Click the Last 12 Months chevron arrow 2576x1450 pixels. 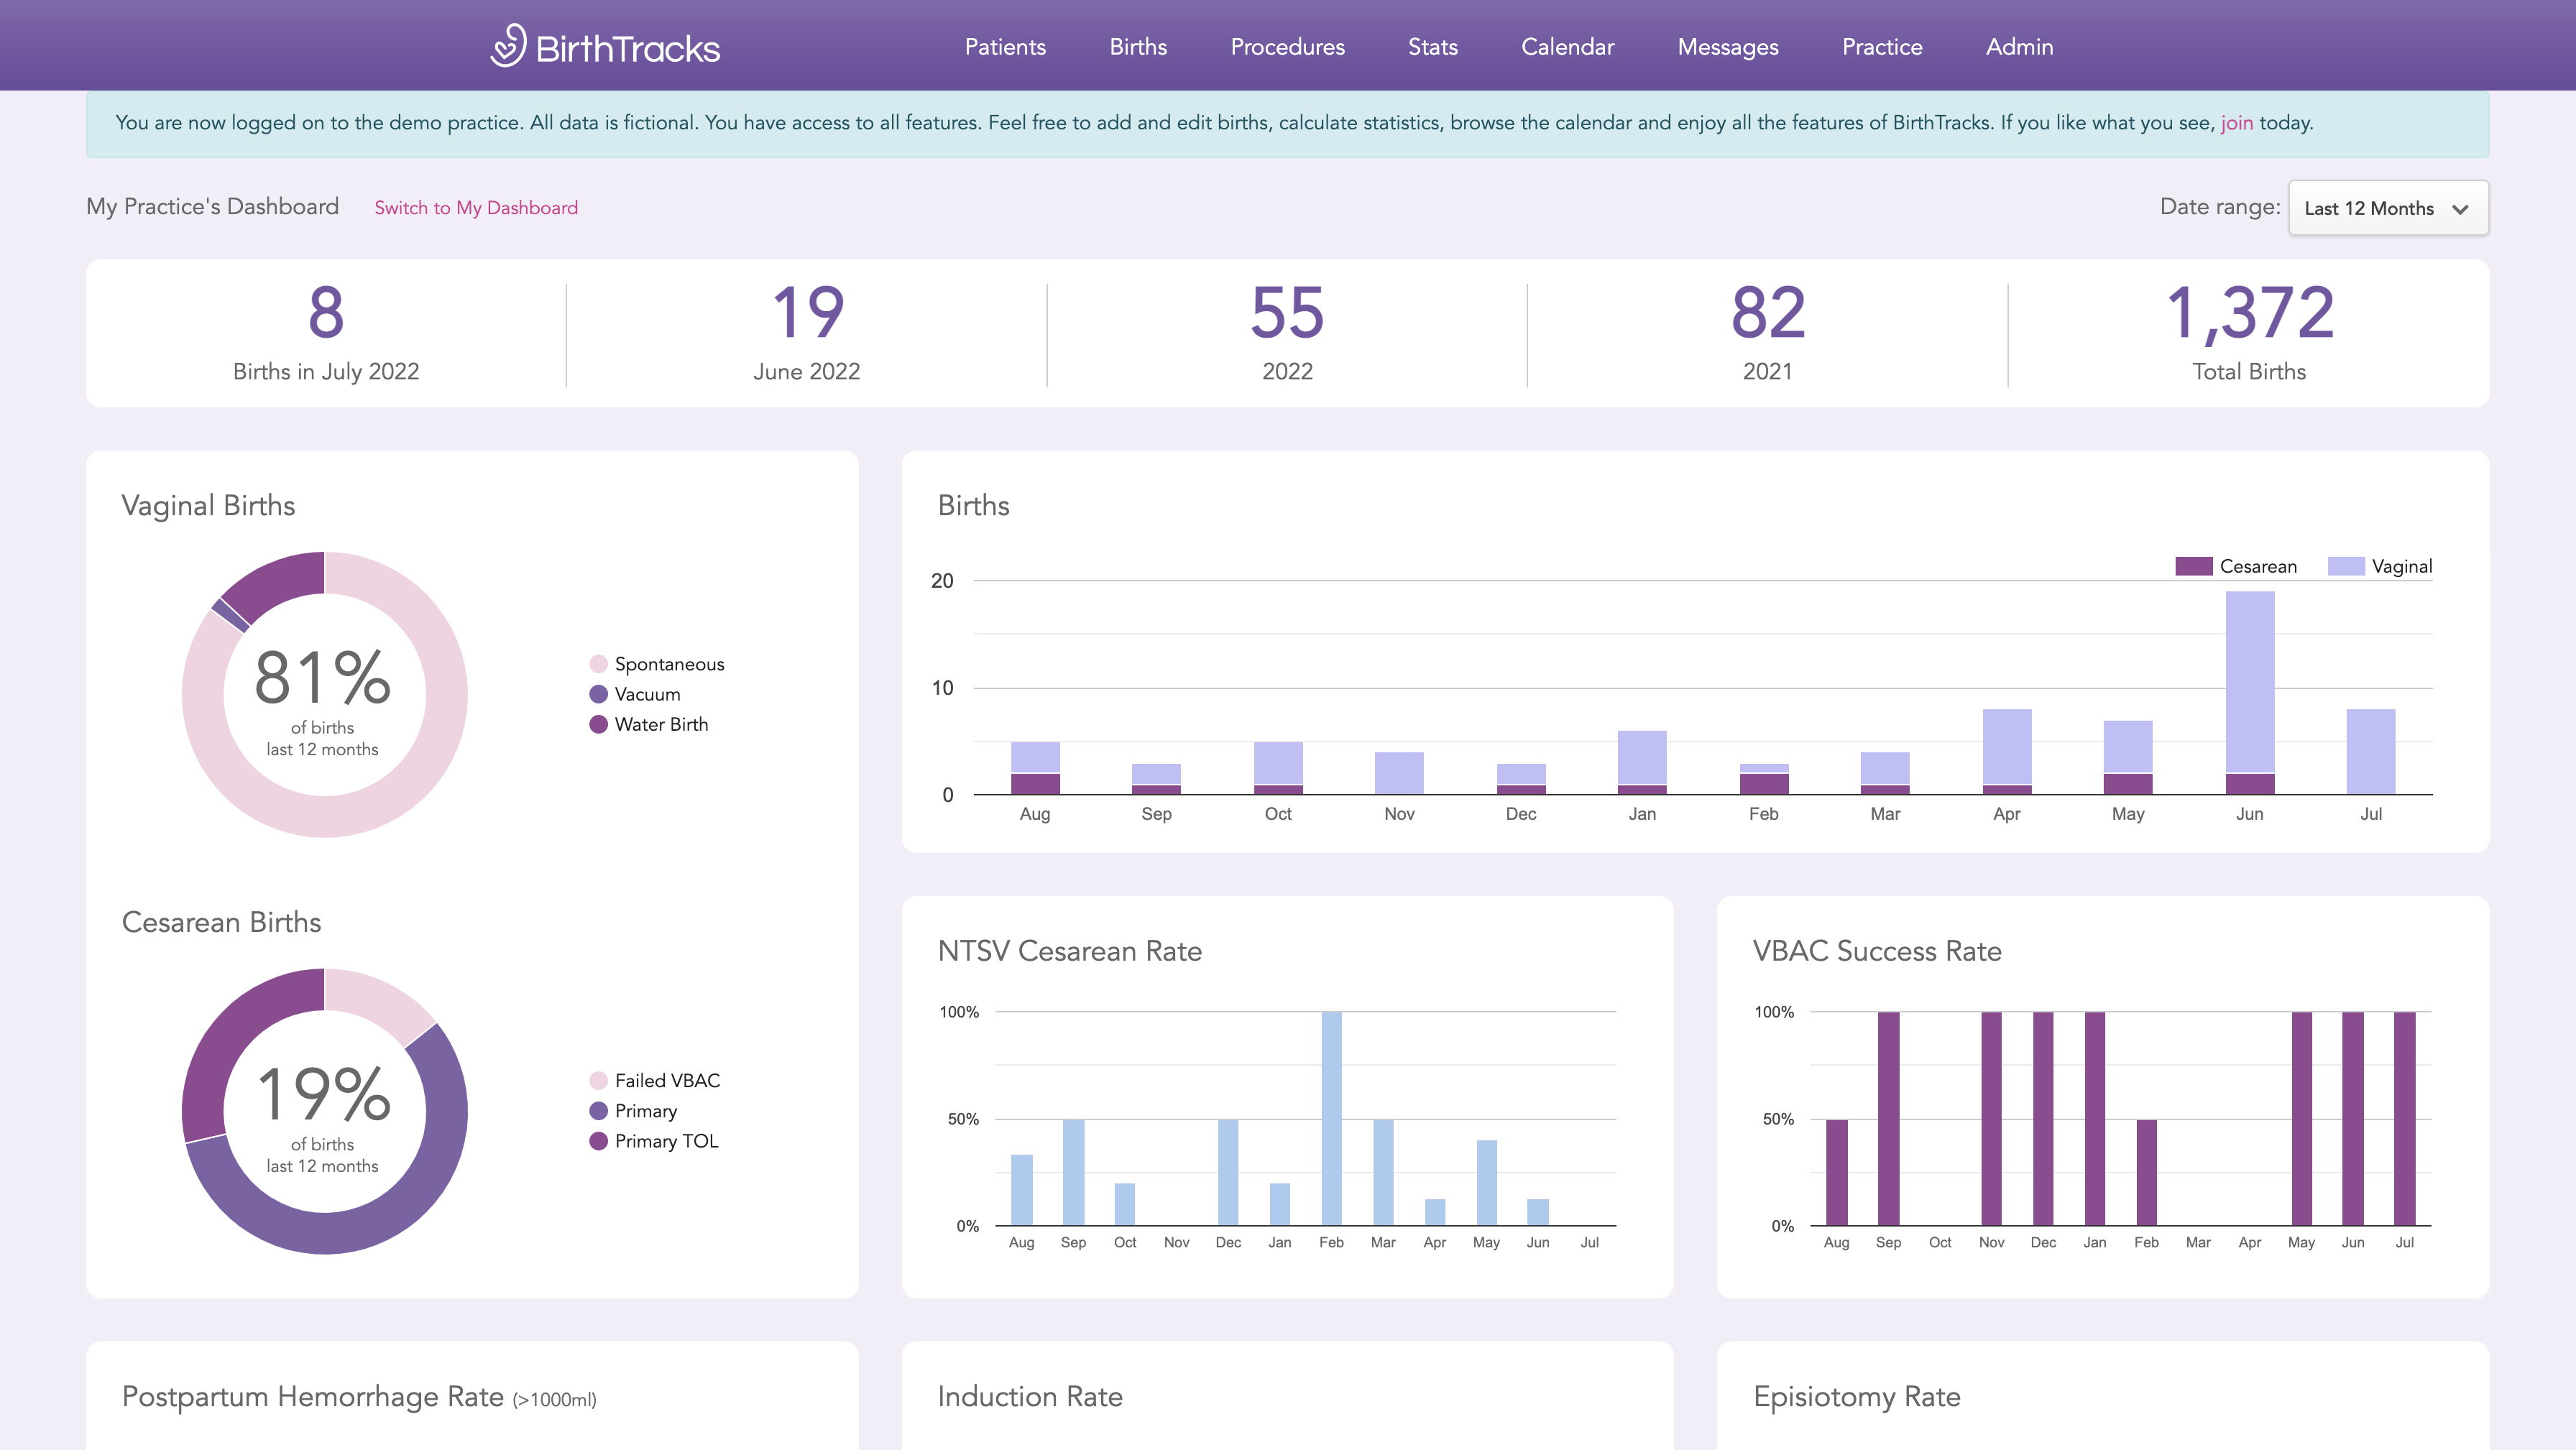tap(2460, 209)
